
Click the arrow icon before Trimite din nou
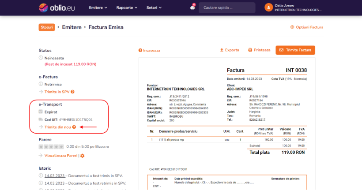(41, 127)
